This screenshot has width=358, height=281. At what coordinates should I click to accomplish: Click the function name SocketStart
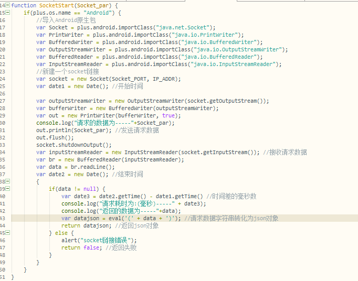tap(57, 5)
